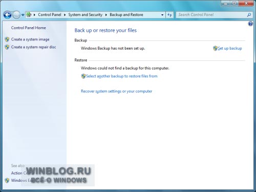Go back with the blue Back arrow

pos(8,15)
